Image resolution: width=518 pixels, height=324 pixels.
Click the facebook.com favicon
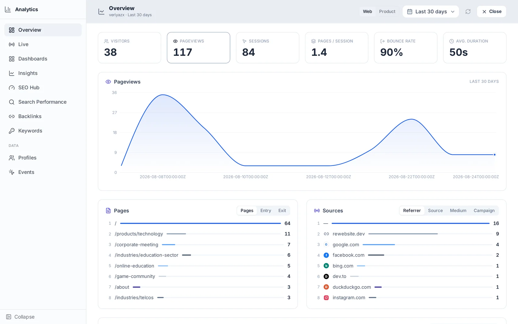pos(326,255)
